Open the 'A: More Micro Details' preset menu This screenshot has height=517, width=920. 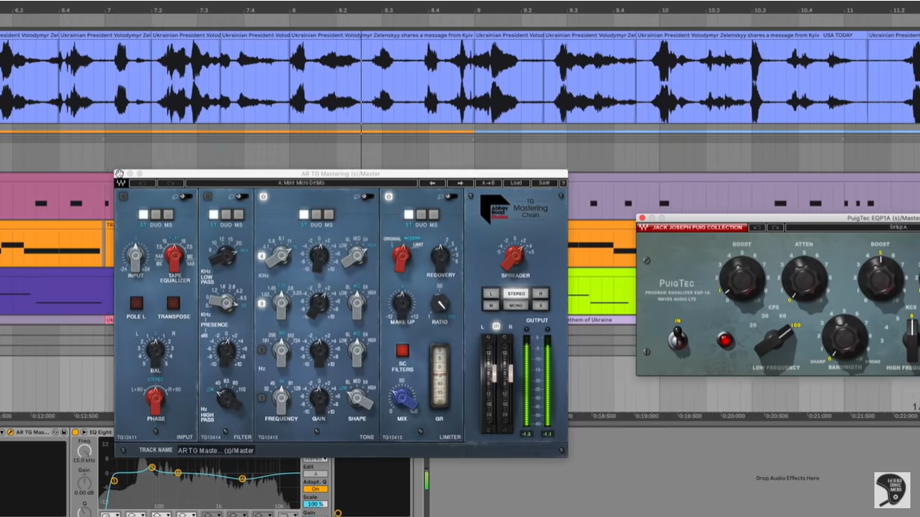[x=301, y=183]
